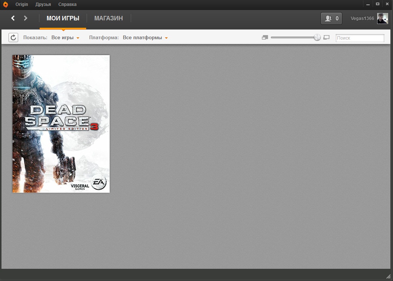Open the friends list counter button

[331, 18]
